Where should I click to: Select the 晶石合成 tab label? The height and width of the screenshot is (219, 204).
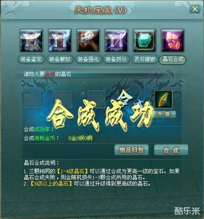(173, 60)
